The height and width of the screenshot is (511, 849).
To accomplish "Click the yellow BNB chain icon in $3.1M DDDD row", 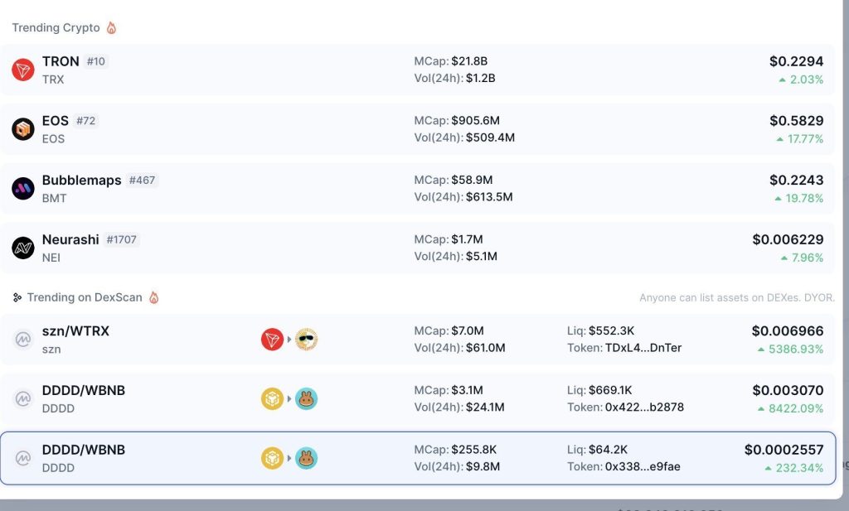I will [x=272, y=399].
